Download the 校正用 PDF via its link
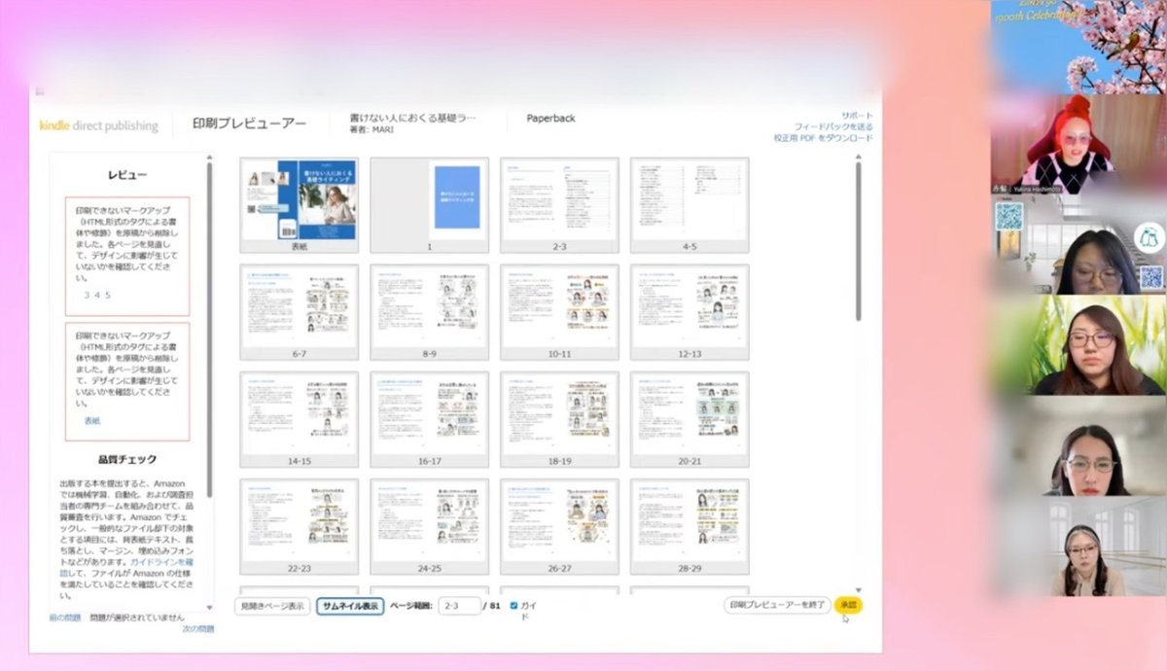 (x=823, y=138)
